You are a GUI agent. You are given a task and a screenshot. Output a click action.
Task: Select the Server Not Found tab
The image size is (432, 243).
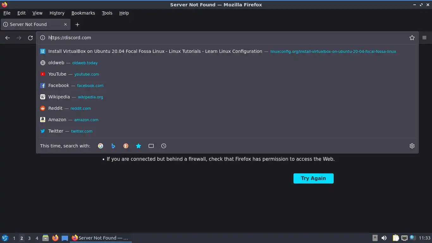point(35,24)
